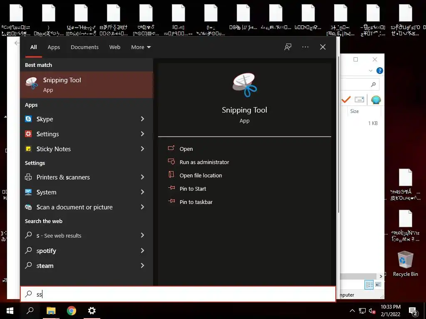Select the All search tab
Screen dimensions: 426x319
[33, 47]
